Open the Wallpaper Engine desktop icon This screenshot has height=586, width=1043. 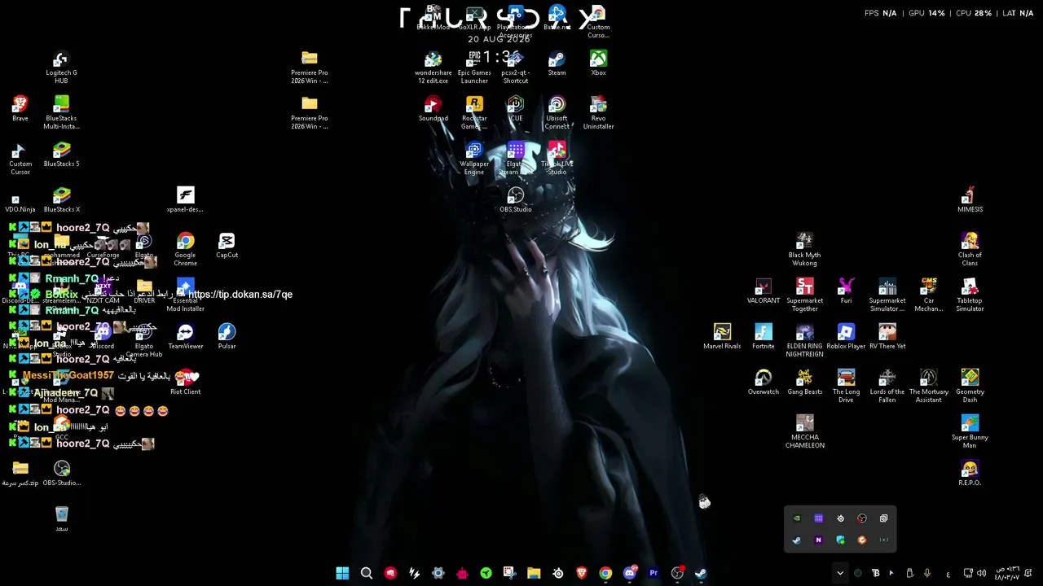coord(474,158)
